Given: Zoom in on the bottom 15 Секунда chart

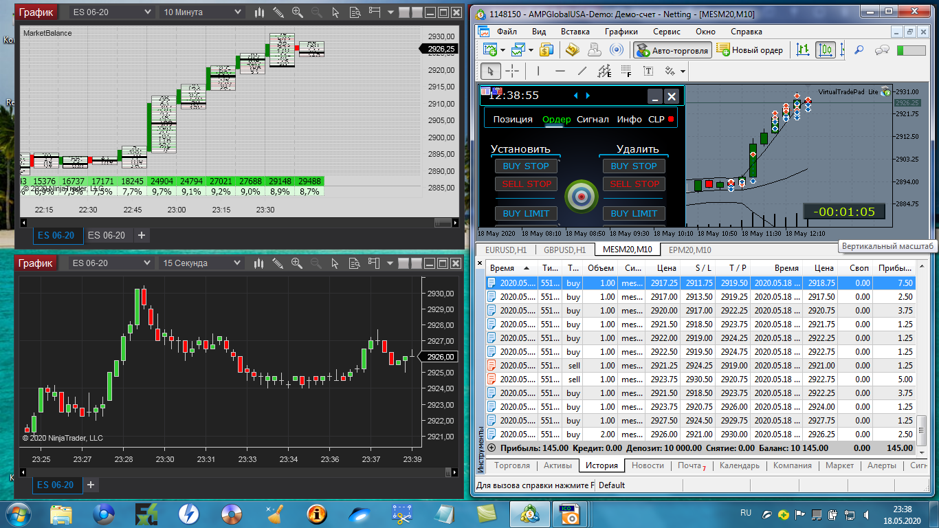Looking at the screenshot, I should pyautogui.click(x=298, y=263).
